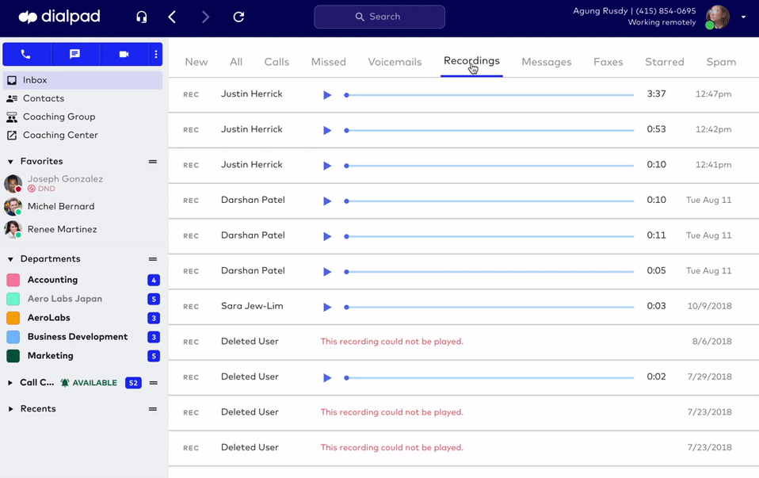Play Sara Jew-Lim recording
759x478 pixels.
click(327, 307)
